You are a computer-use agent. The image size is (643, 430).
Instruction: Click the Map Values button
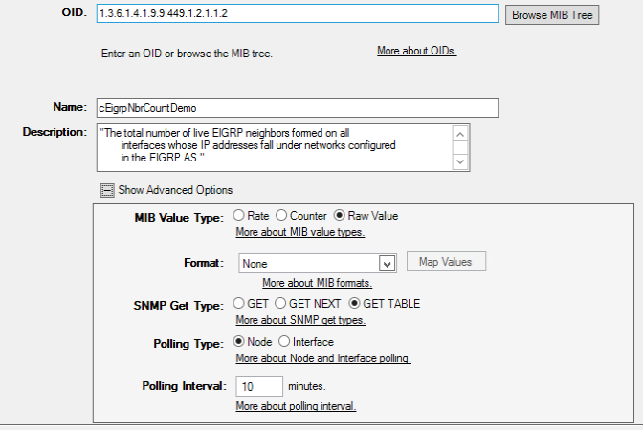tap(446, 262)
